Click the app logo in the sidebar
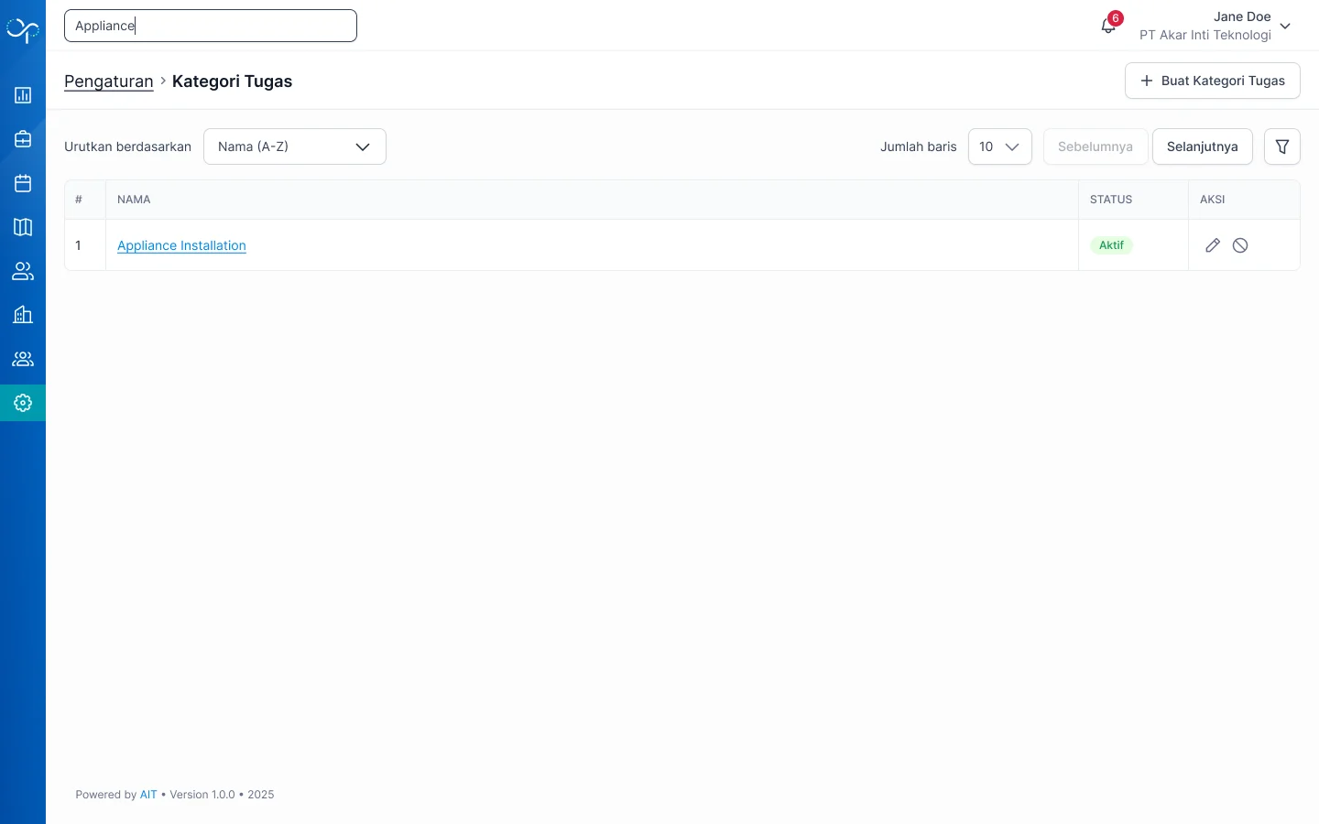The image size is (1319, 824). (x=23, y=30)
